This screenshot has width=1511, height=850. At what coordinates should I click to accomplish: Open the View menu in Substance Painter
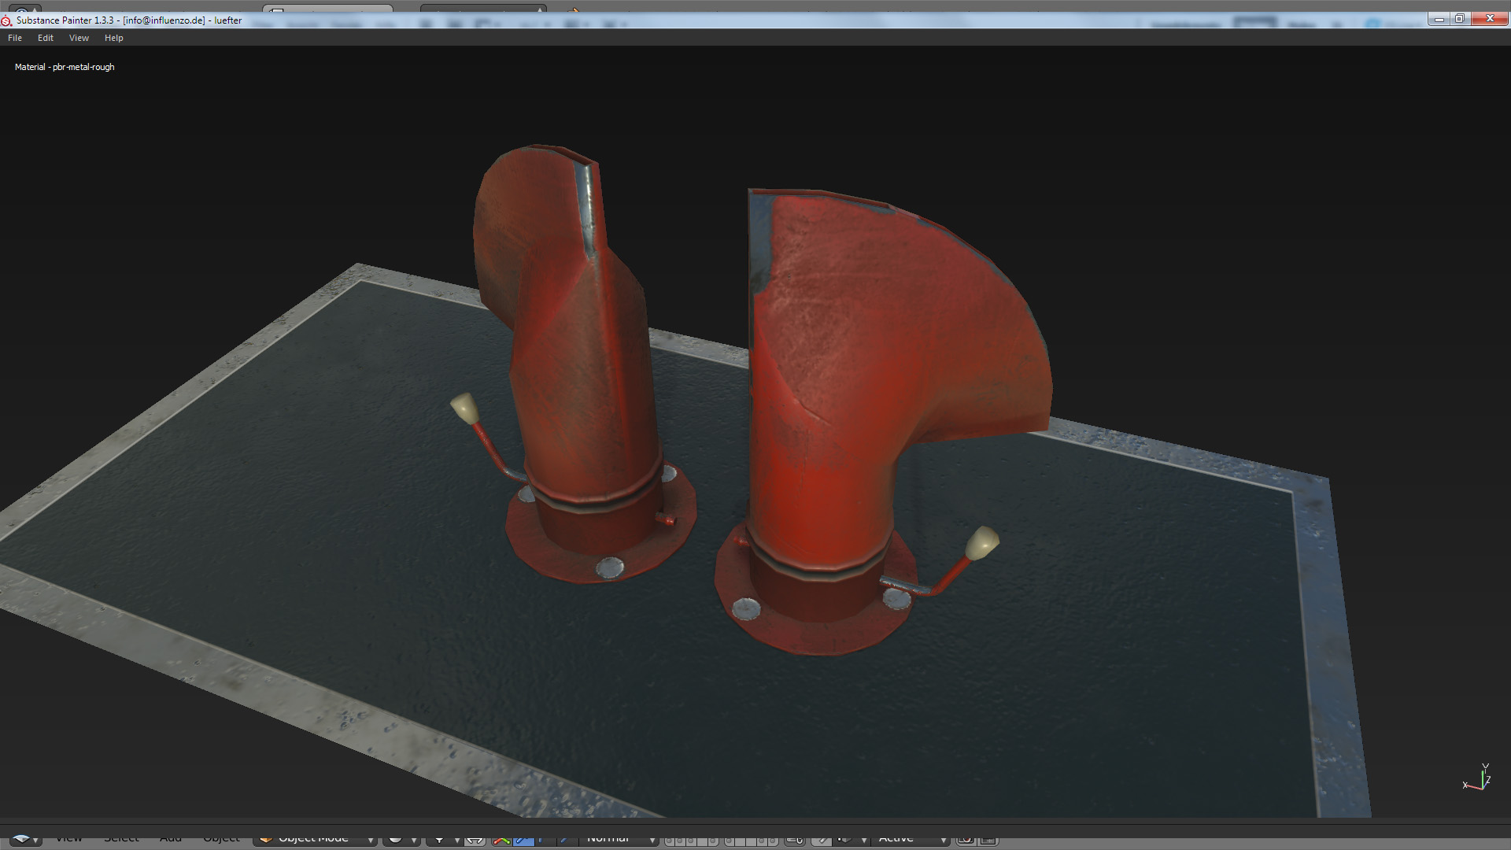[x=79, y=38]
